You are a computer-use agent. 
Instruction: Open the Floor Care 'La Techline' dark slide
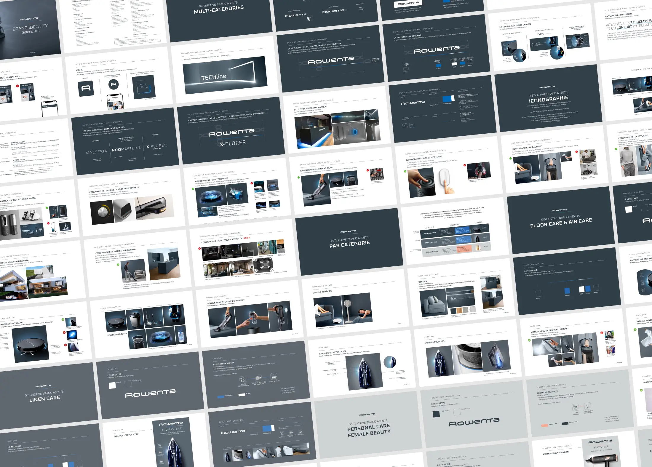pos(567,281)
